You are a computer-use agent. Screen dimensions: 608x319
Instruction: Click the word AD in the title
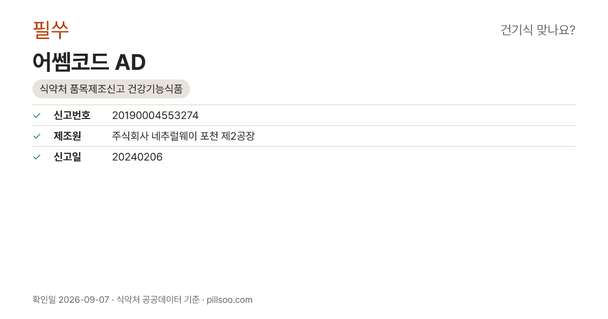tap(130, 62)
